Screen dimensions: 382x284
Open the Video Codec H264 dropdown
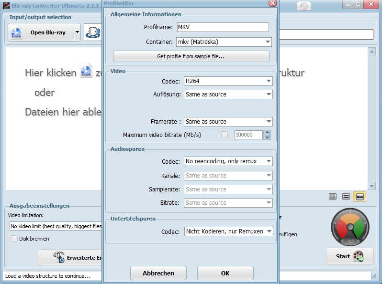coord(228,81)
